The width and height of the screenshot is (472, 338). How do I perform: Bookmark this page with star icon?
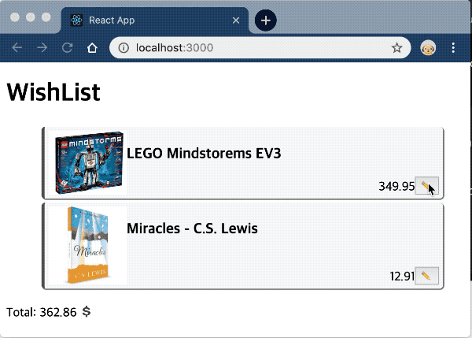point(397,48)
